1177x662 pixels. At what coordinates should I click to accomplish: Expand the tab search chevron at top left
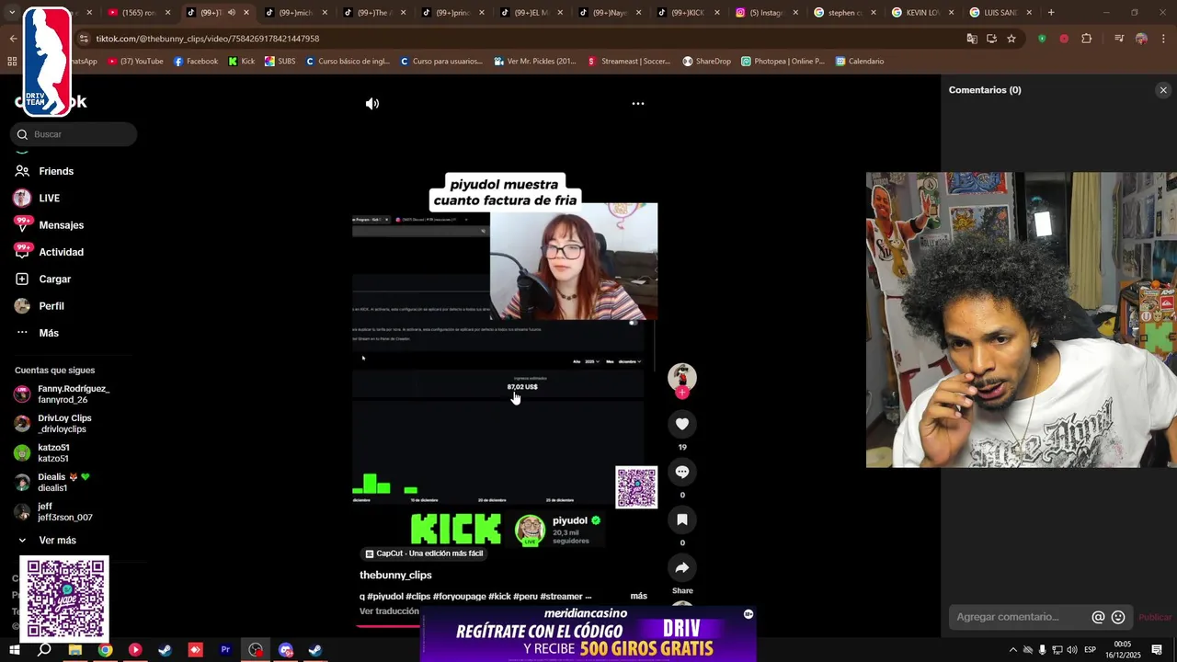click(x=13, y=13)
